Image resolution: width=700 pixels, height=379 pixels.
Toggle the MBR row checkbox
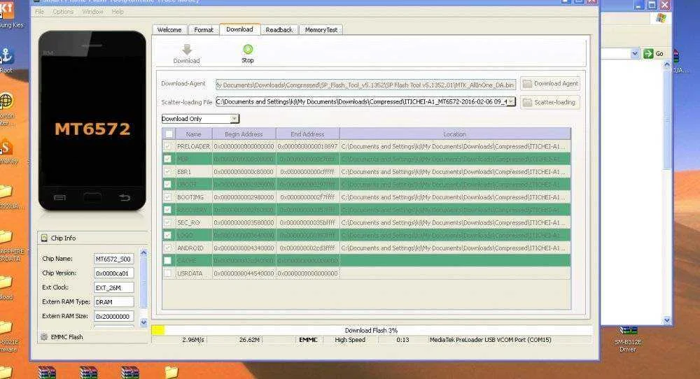[168, 159]
